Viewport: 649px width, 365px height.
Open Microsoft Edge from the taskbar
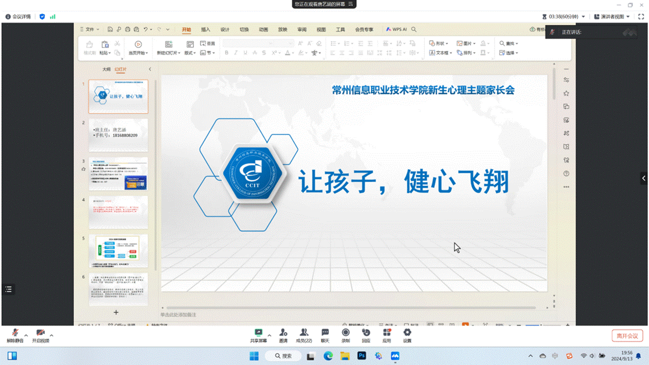point(328,356)
